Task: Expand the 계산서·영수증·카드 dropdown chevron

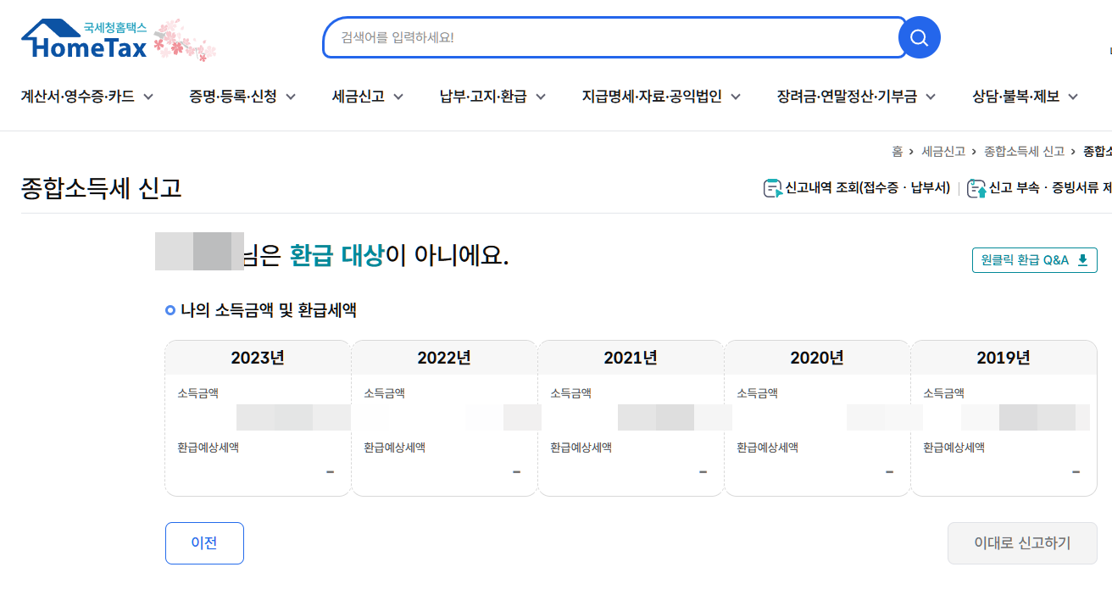Action: click(x=149, y=97)
